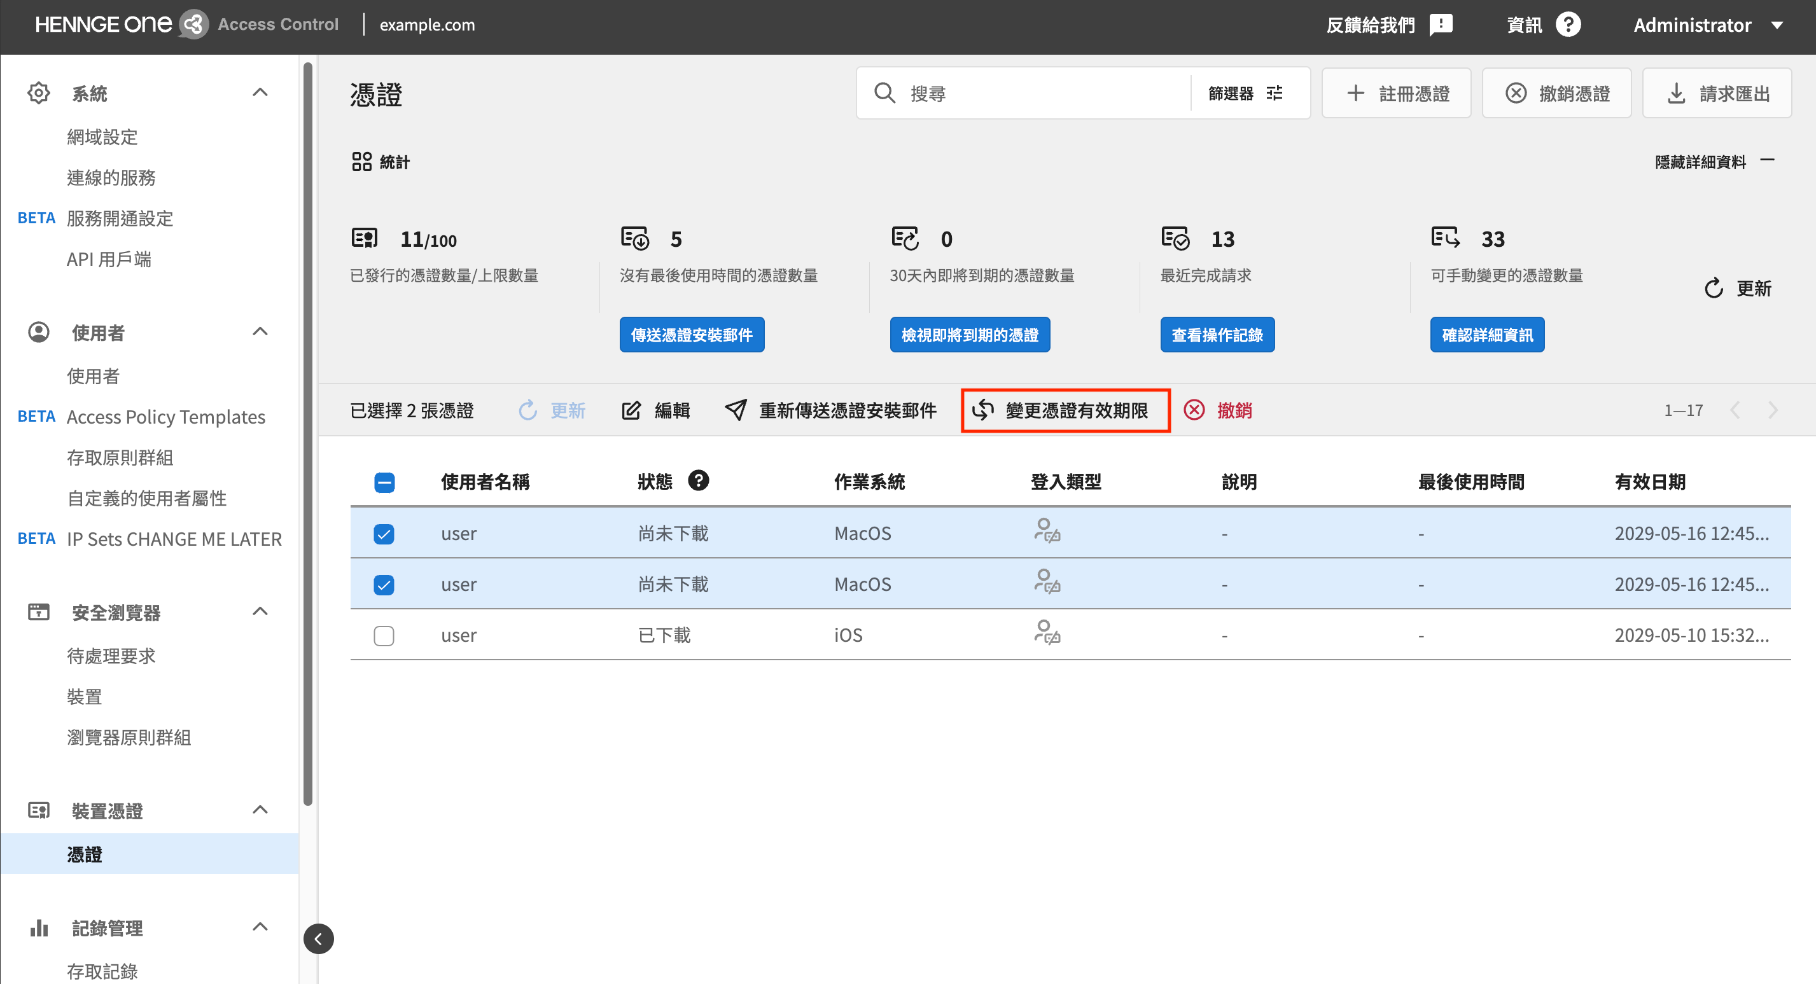The height and width of the screenshot is (984, 1816).
Task: Go to next page arrow
Action: [x=1773, y=410]
